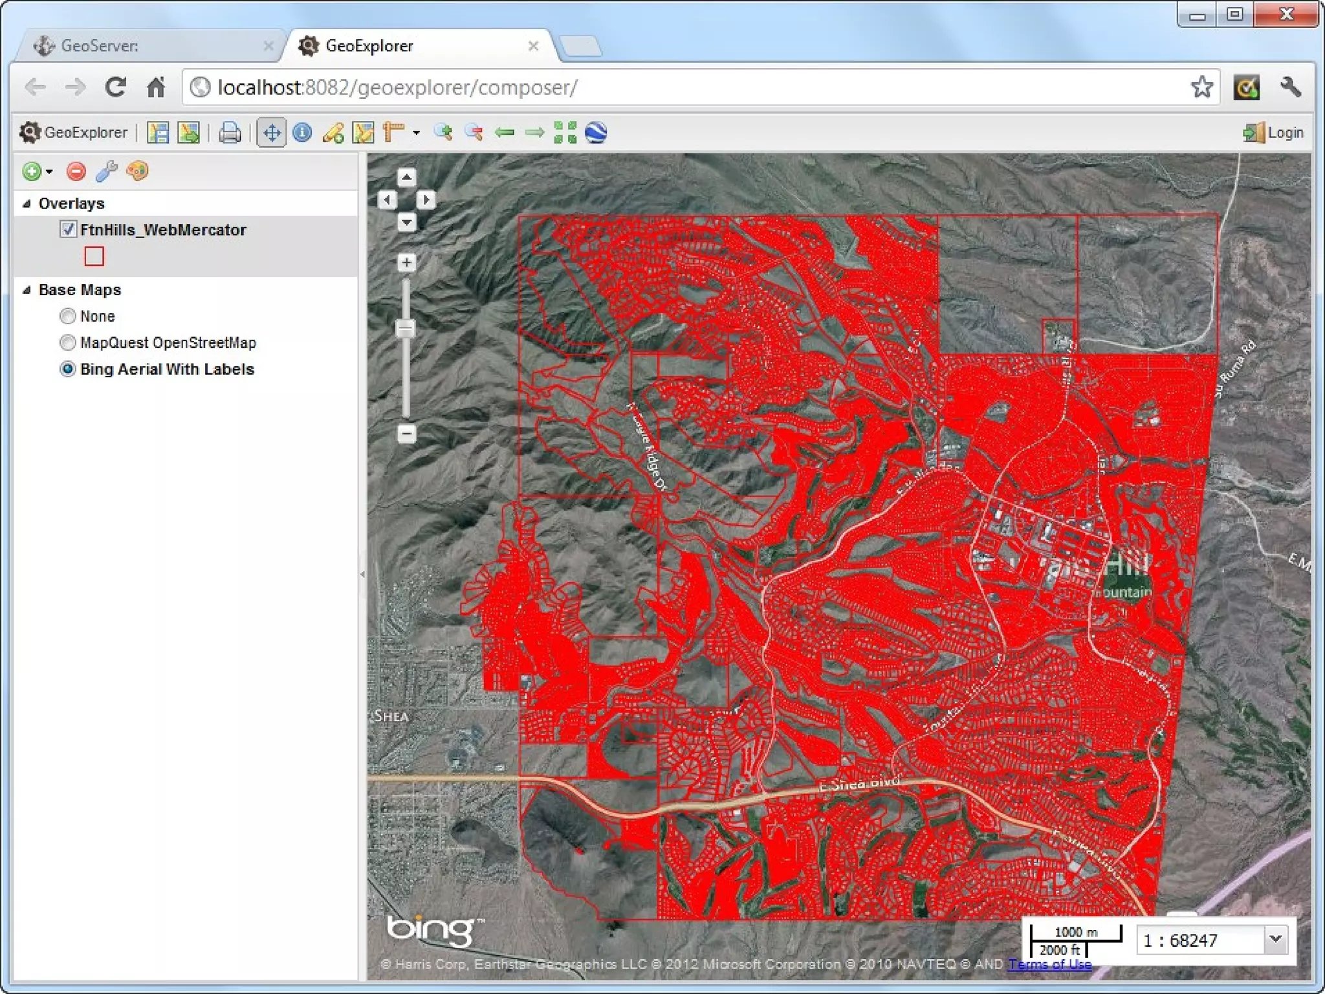Switch to 3D Google Earth viewer
Viewport: 1325px width, 994px height.
click(595, 133)
